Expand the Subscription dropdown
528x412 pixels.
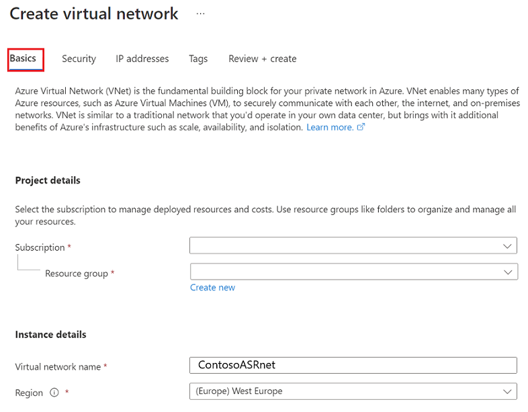coord(353,246)
